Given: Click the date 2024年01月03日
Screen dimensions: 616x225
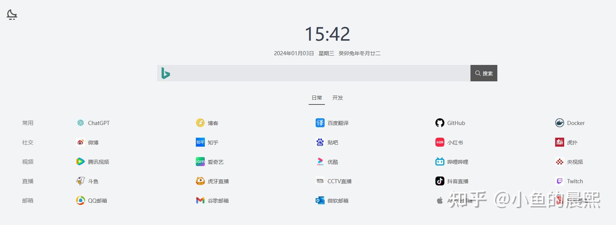Looking at the screenshot, I should click(x=294, y=53).
